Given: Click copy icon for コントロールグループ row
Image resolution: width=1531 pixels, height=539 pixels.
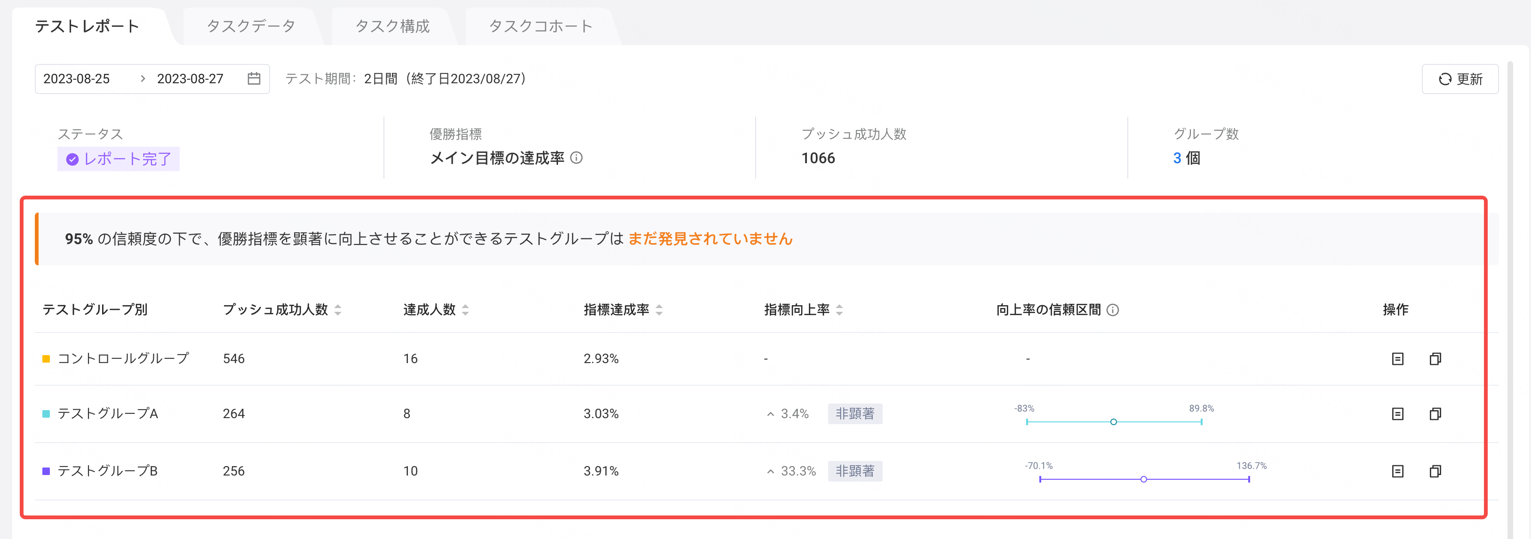Looking at the screenshot, I should tap(1435, 358).
